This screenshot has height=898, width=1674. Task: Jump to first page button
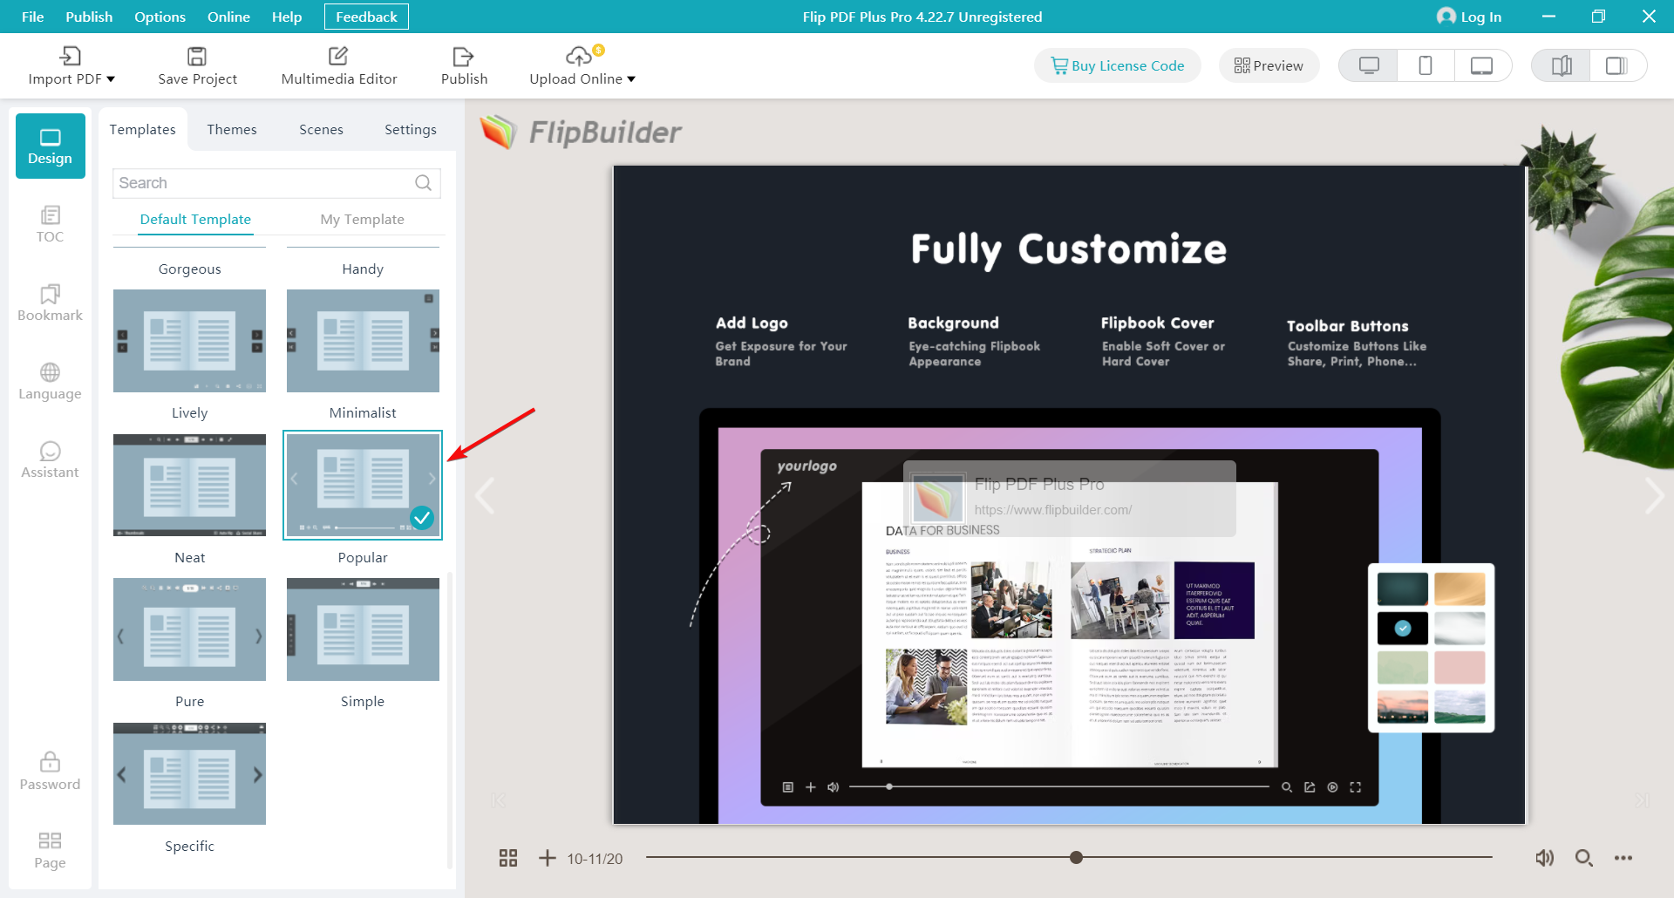tap(498, 800)
